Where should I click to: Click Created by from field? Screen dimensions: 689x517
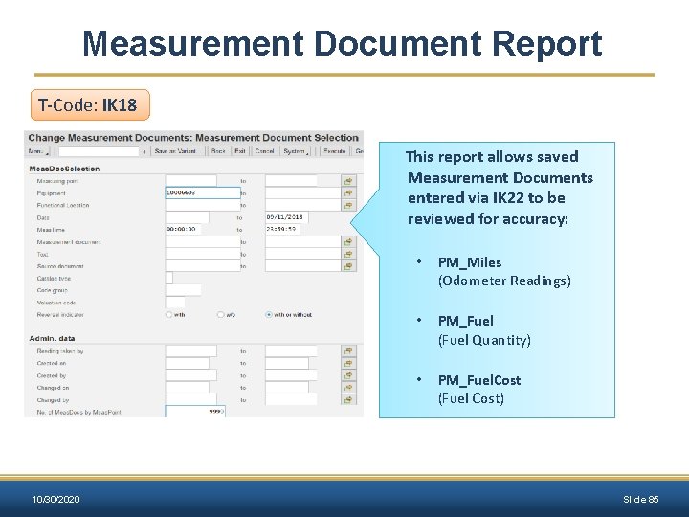(x=190, y=375)
